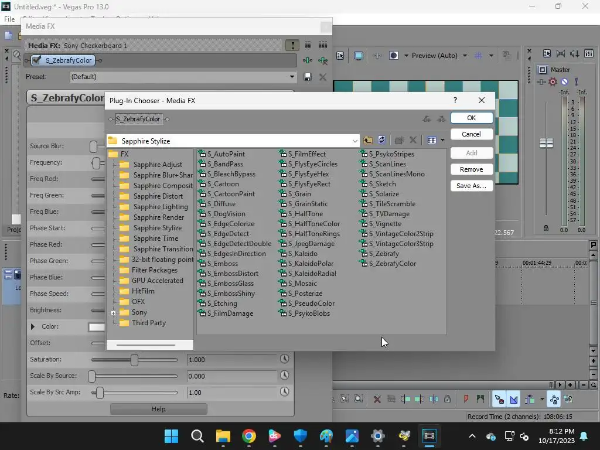Click the Mixing Console icon in Master Bus toolbar
The width and height of the screenshot is (600, 450).
click(x=589, y=53)
